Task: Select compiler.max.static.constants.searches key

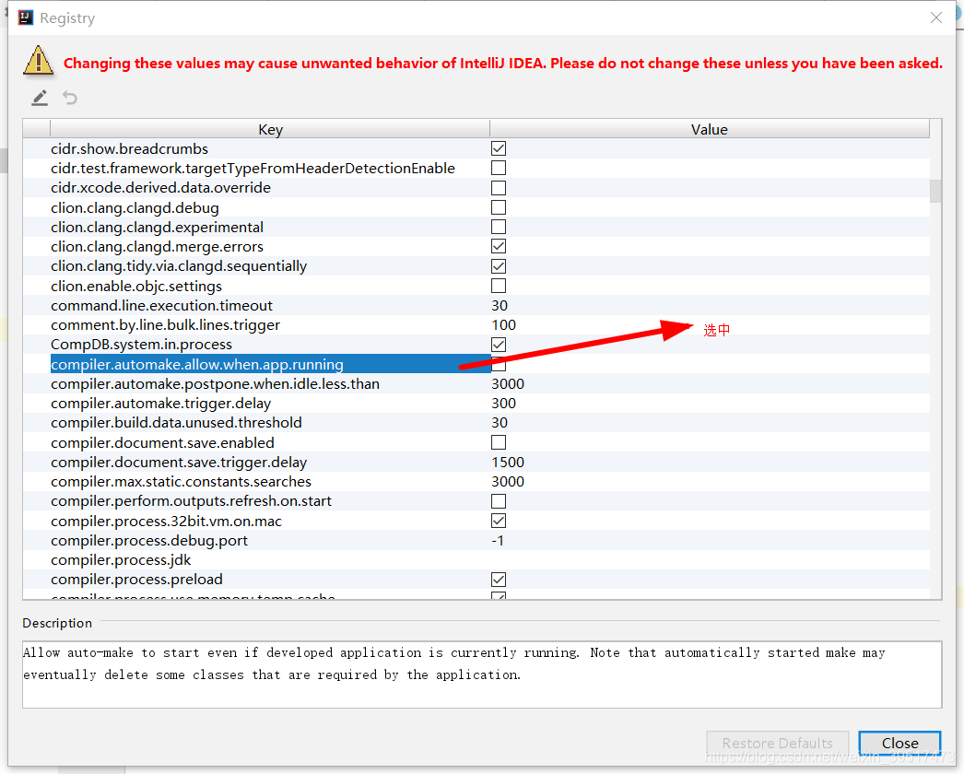Action: 181,481
